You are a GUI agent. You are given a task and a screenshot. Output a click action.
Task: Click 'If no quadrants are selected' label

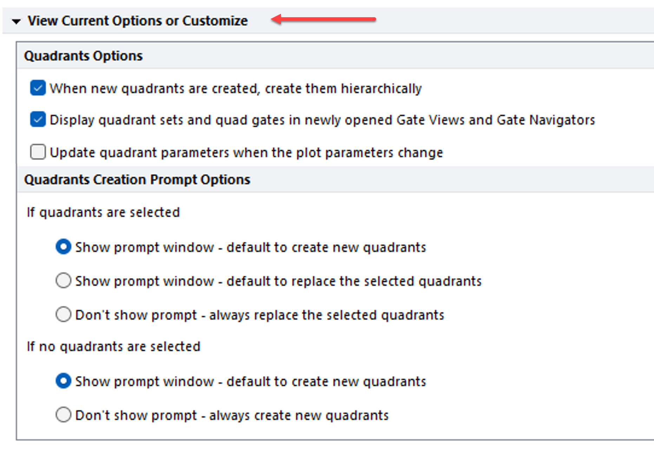(x=113, y=346)
